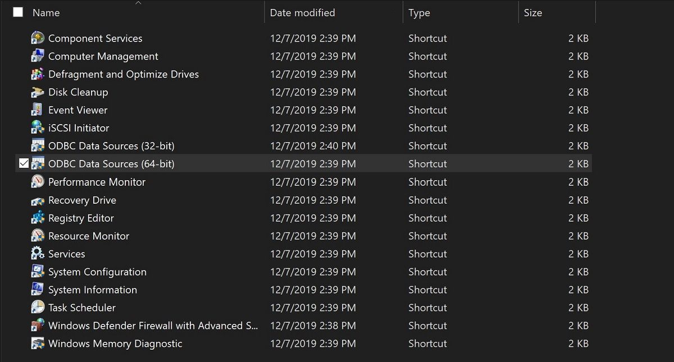
Task: Select the "Registry Editor" file name
Action: click(x=81, y=218)
